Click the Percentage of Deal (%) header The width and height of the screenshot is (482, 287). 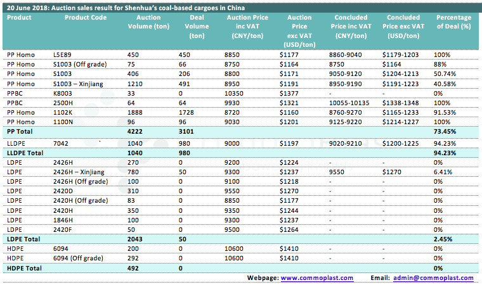point(453,22)
